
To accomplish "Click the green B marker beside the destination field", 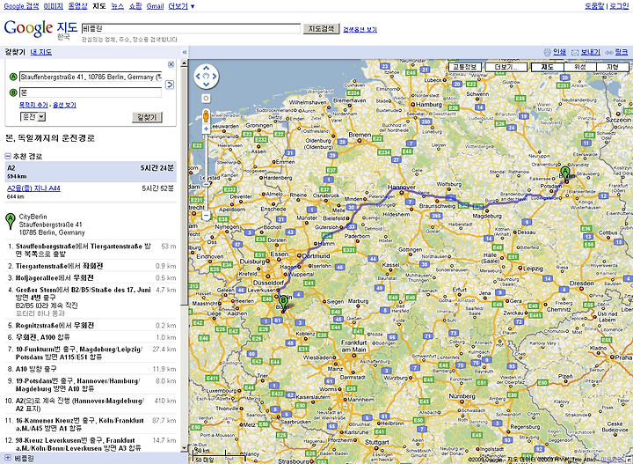I will point(13,93).
